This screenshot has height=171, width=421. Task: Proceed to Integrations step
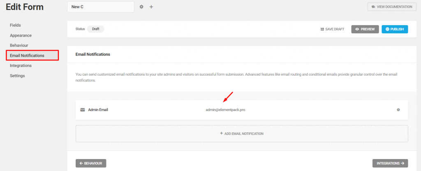[390, 163]
